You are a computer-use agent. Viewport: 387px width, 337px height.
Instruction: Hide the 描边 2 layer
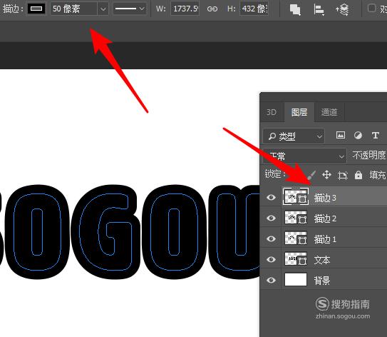(272, 218)
